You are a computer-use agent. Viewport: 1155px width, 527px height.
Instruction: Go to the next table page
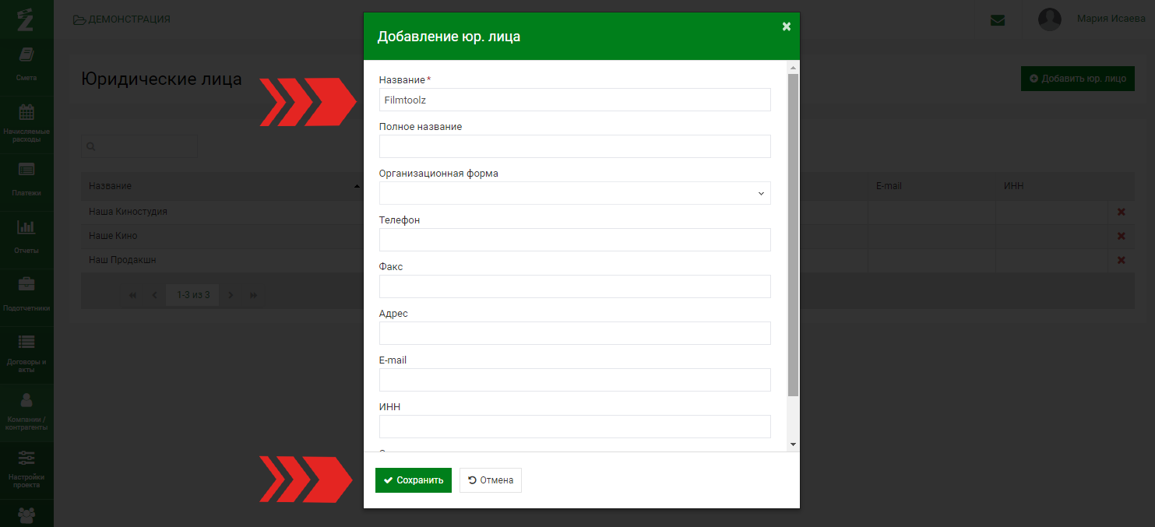click(231, 295)
